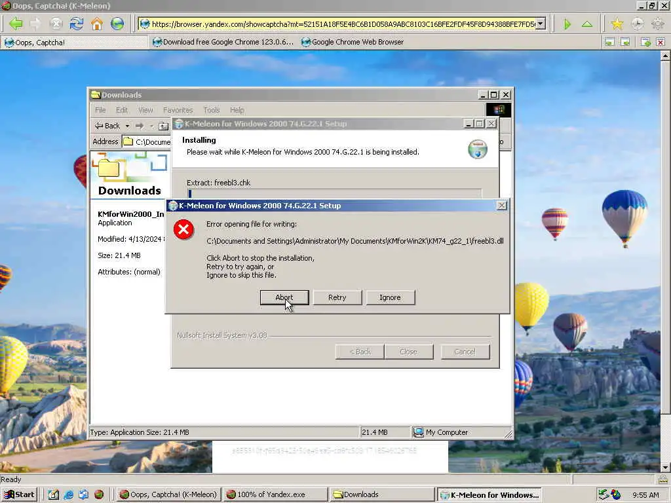
Task: Launch Internet Explorer from quick launch
Action: [68, 494]
